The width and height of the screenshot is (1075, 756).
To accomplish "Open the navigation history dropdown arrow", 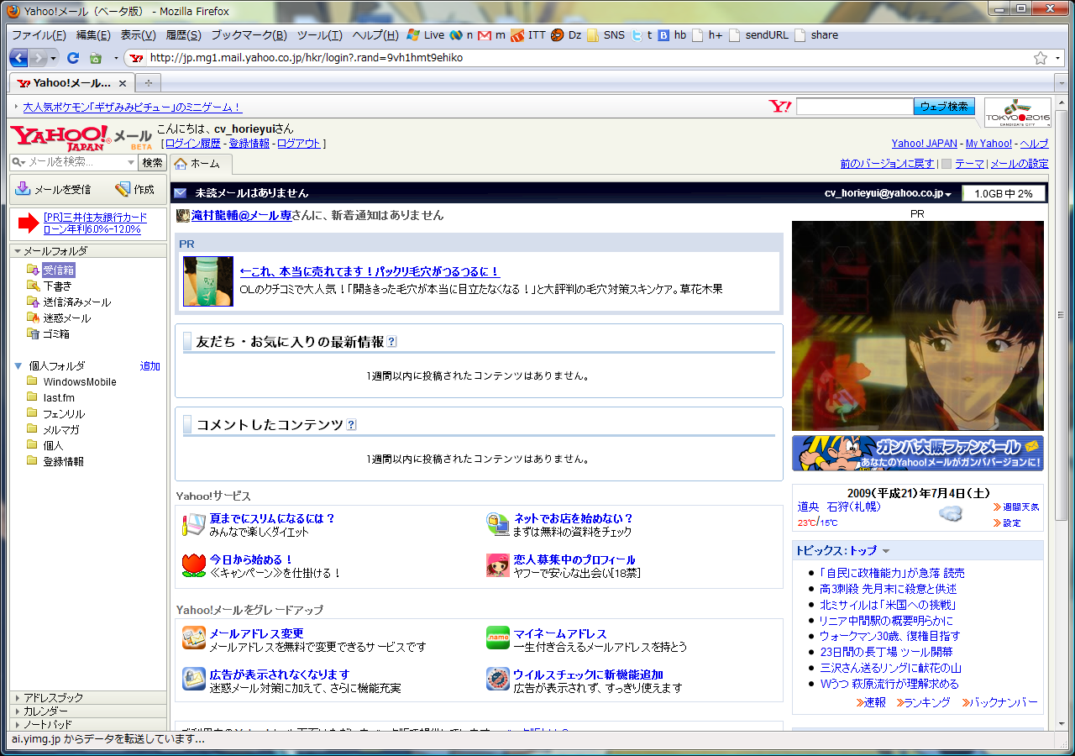I will (54, 58).
